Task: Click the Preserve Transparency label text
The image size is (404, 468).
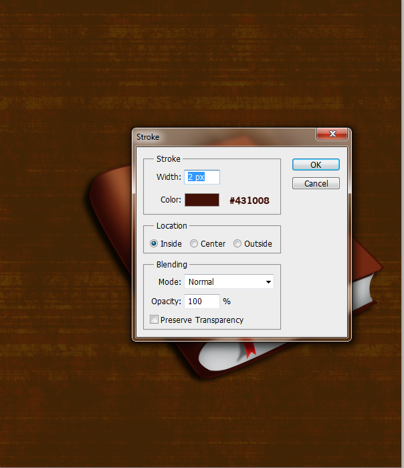Action: pos(202,320)
